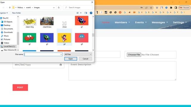Click the share page icon in address bar
Screen dimensions: 191x107
click(146, 8)
